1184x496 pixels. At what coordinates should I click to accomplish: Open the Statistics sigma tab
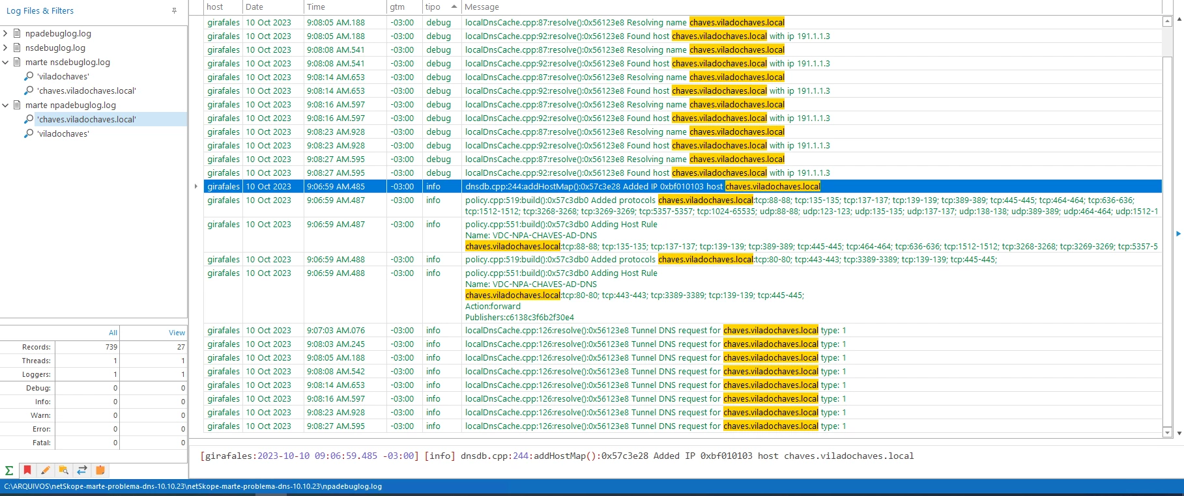point(9,470)
